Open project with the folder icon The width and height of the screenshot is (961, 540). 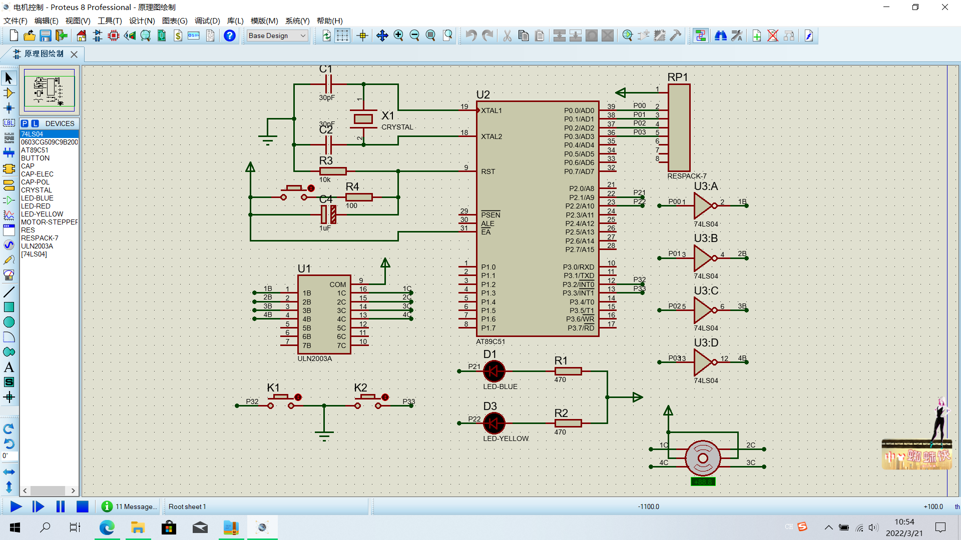pyautogui.click(x=30, y=35)
